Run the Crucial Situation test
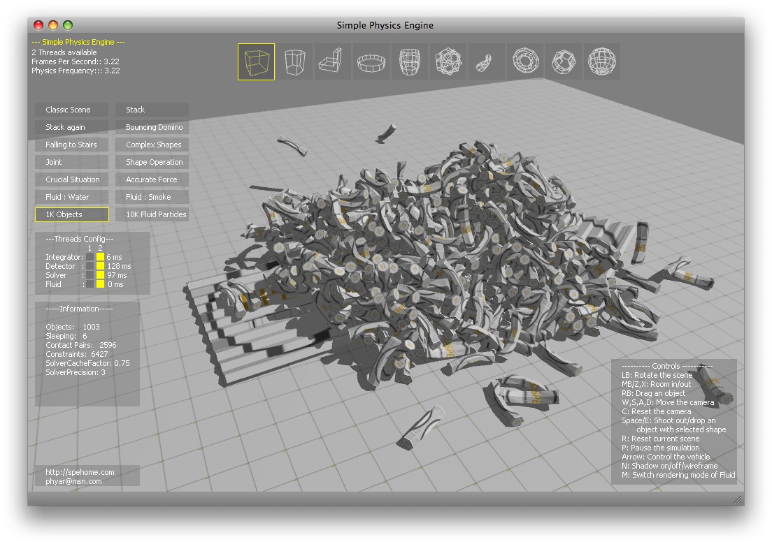772x544 pixels. pyautogui.click(x=71, y=179)
